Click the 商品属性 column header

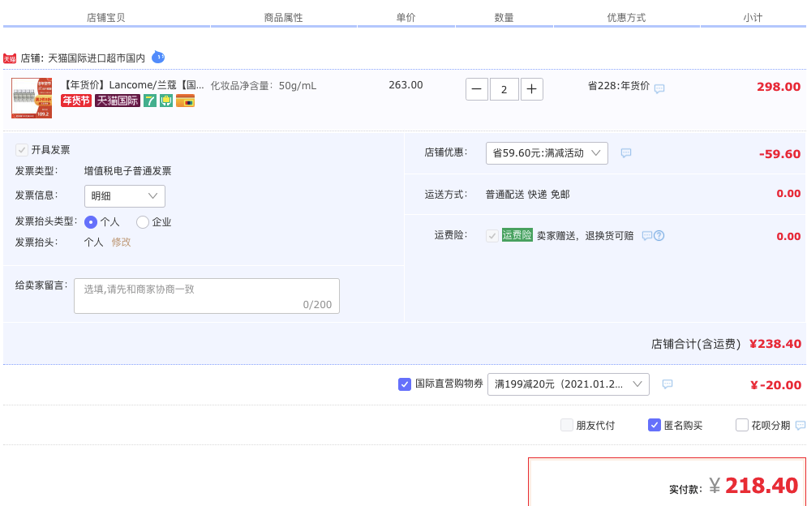coord(283,18)
